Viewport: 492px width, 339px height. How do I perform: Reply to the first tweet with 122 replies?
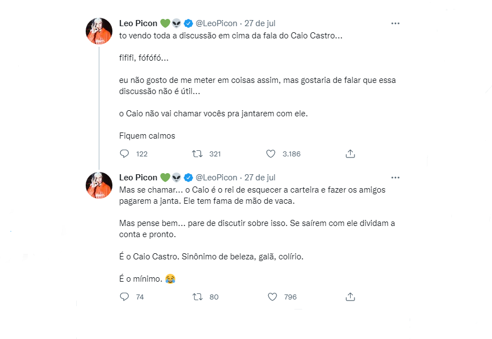click(x=125, y=154)
